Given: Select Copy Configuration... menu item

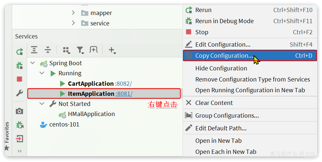Looking at the screenshot, I should point(250,55).
